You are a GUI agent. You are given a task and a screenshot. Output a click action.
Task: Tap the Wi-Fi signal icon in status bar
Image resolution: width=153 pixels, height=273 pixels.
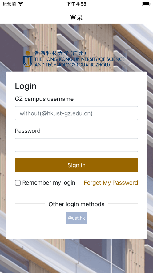point(21,4)
